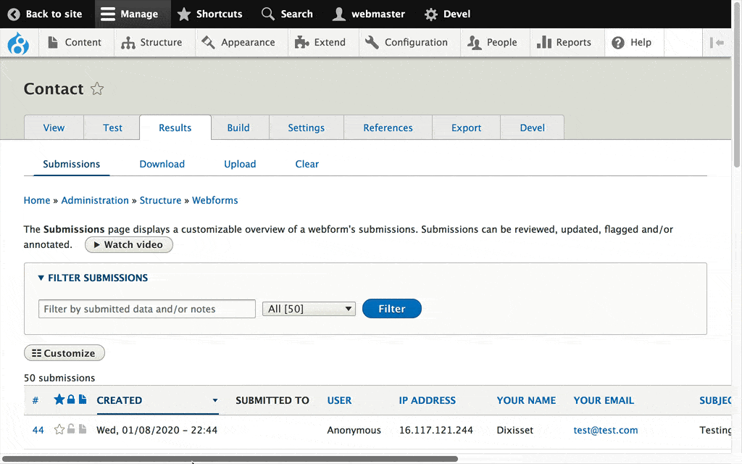Sort by the Your Email column header
This screenshot has height=464, width=742.
click(604, 400)
